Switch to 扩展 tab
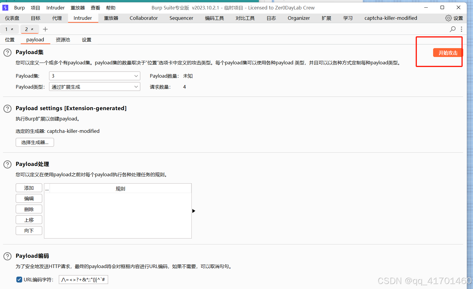This screenshot has height=289, width=473. tap(326, 18)
